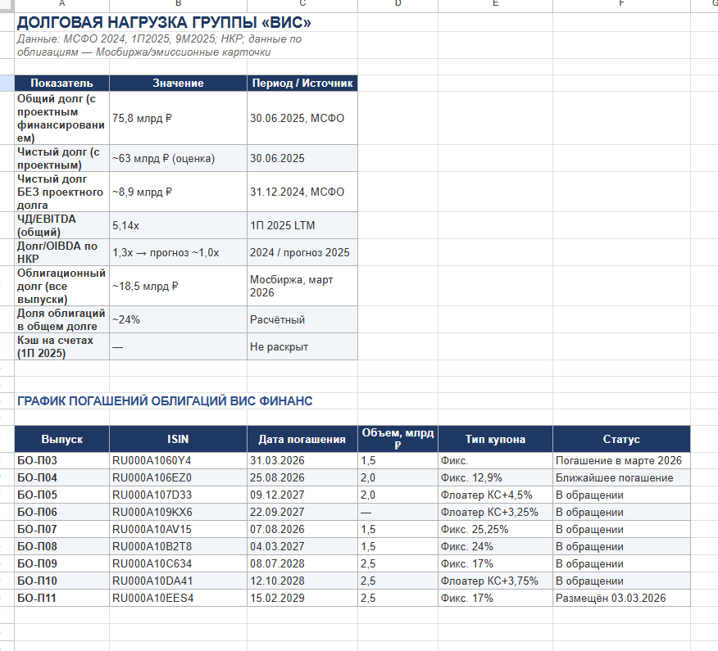Click the cell «~8,9 млрд ₽»
The width and height of the screenshot is (718, 651).
tap(178, 192)
